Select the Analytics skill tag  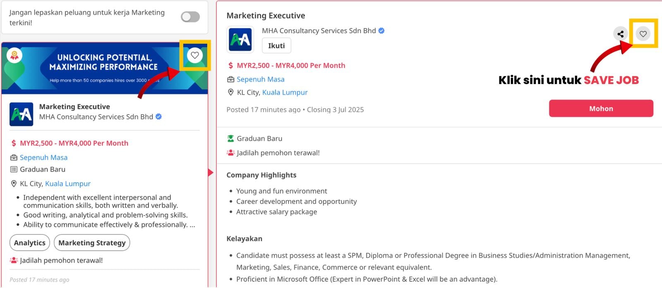(x=30, y=242)
